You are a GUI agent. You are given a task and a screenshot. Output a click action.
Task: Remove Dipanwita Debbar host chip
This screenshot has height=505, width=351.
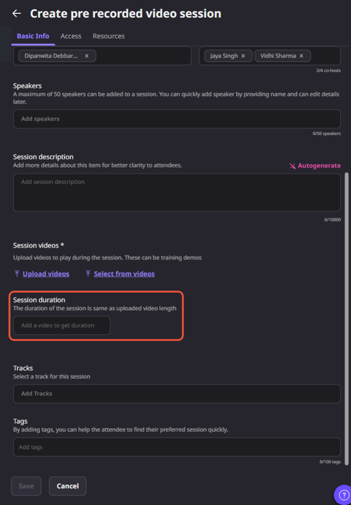87,56
